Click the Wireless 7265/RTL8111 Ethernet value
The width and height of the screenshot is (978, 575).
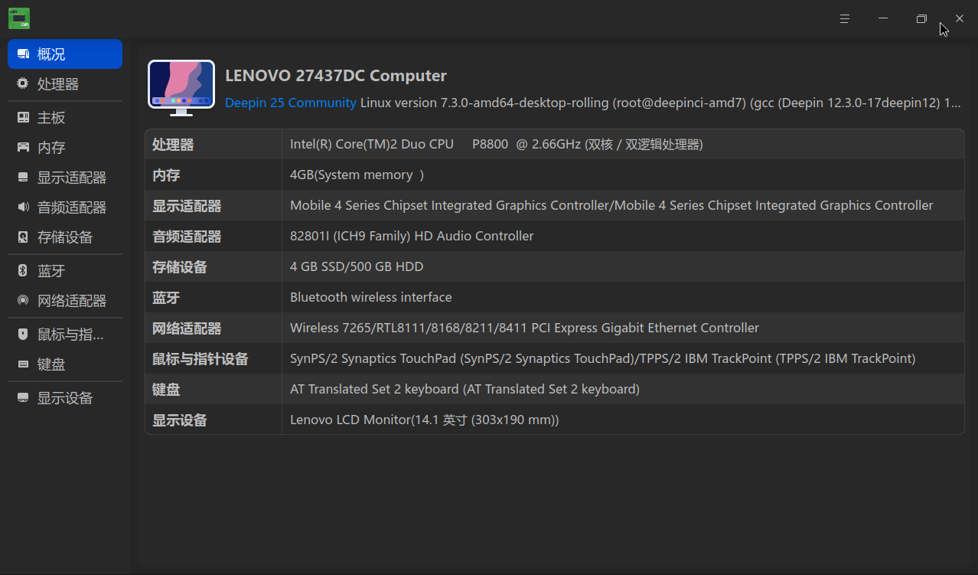(x=524, y=328)
